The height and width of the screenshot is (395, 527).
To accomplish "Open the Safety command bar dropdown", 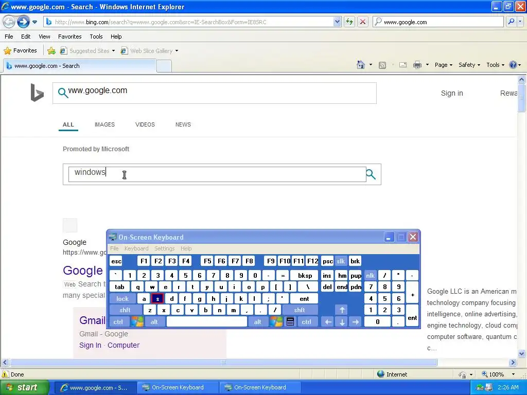I will (x=469, y=65).
